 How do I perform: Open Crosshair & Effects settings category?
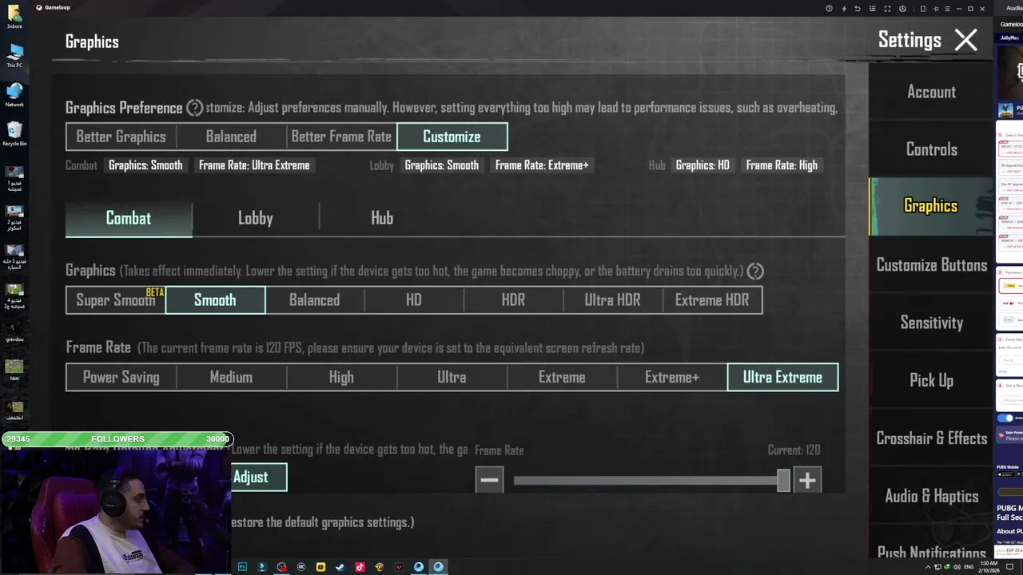point(931,438)
